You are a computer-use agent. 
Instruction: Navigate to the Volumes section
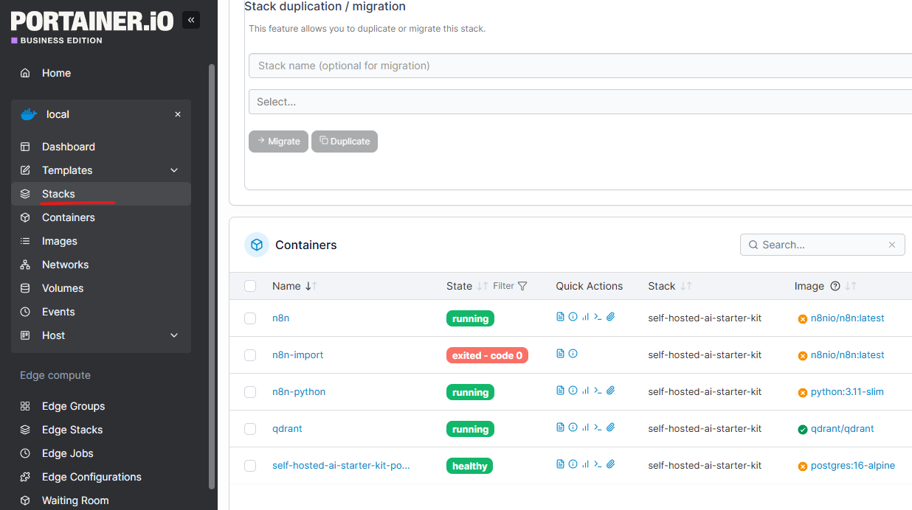pyautogui.click(x=63, y=288)
